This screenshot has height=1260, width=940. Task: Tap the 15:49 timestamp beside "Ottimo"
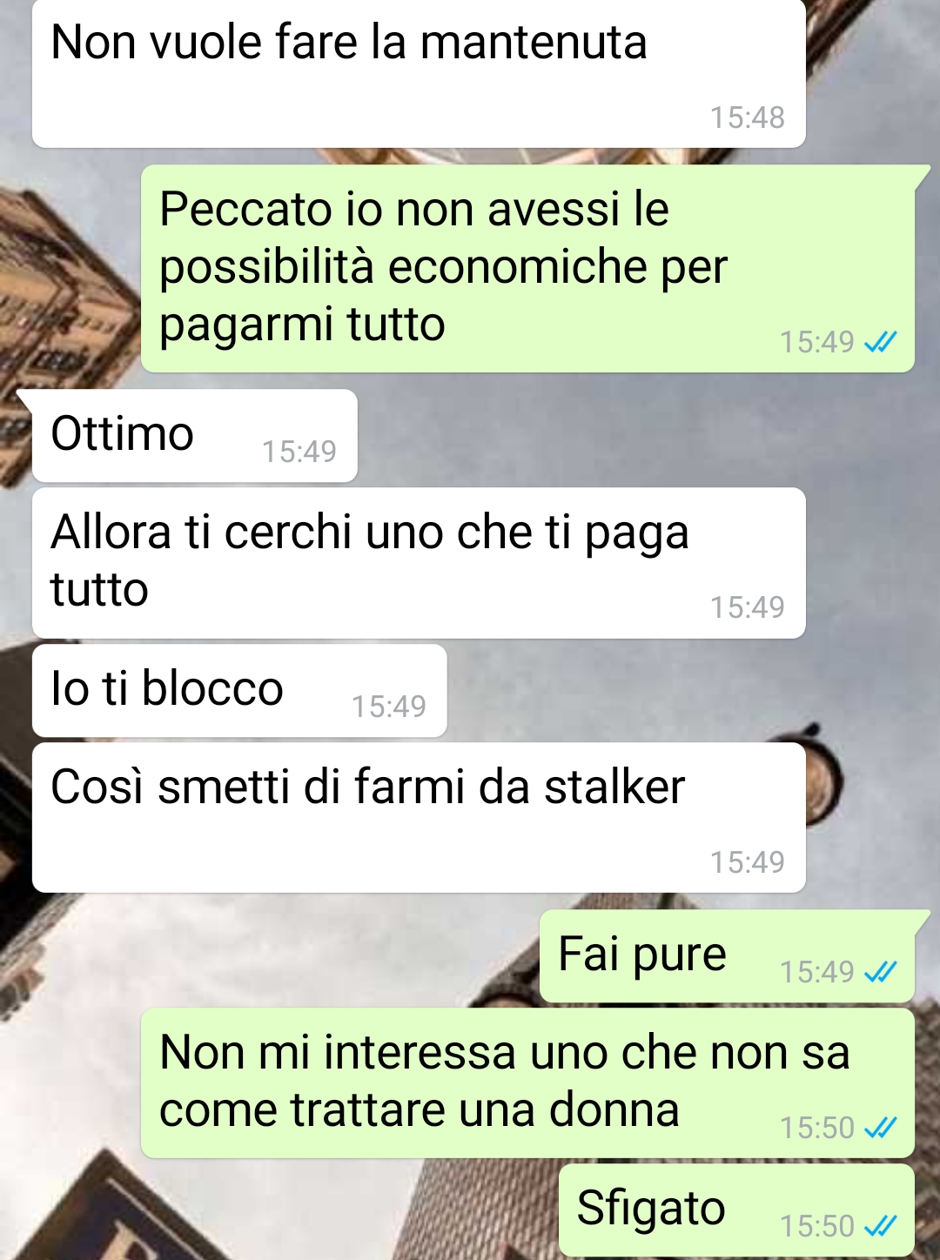299,452
